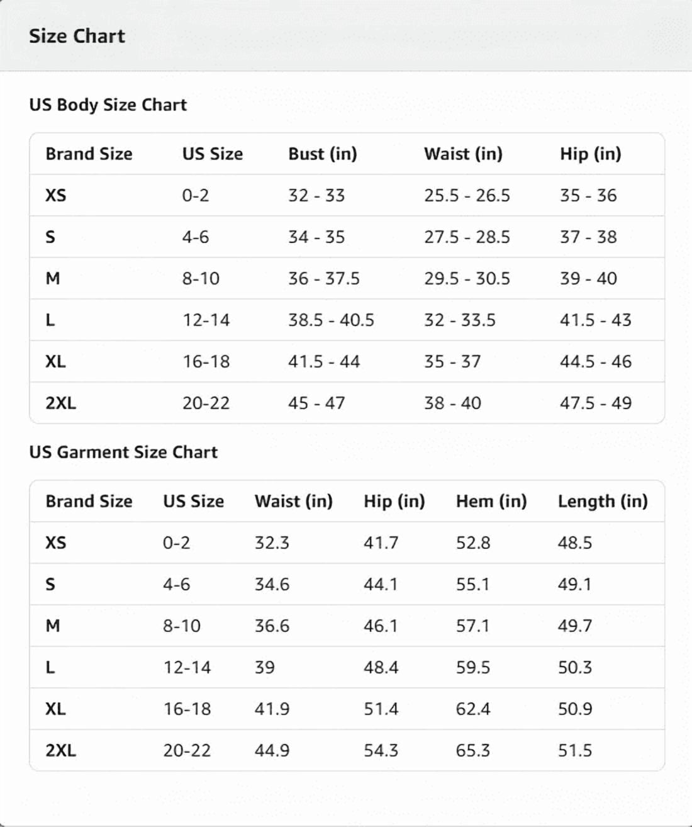The image size is (692, 827).
Task: Select the US Garment Size Chart heading
Action: pos(123,452)
